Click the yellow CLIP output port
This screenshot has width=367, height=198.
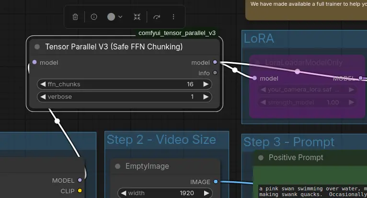click(80, 191)
